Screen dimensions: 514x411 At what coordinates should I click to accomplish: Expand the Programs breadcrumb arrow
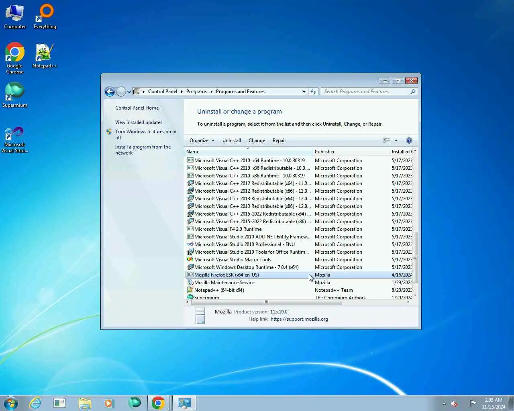[211, 92]
